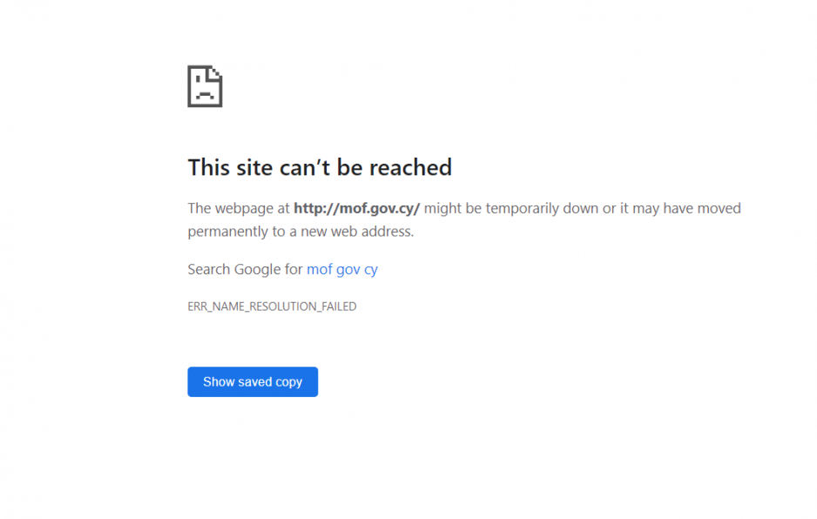
Task: Click the word mof in blue link
Action: 320,269
